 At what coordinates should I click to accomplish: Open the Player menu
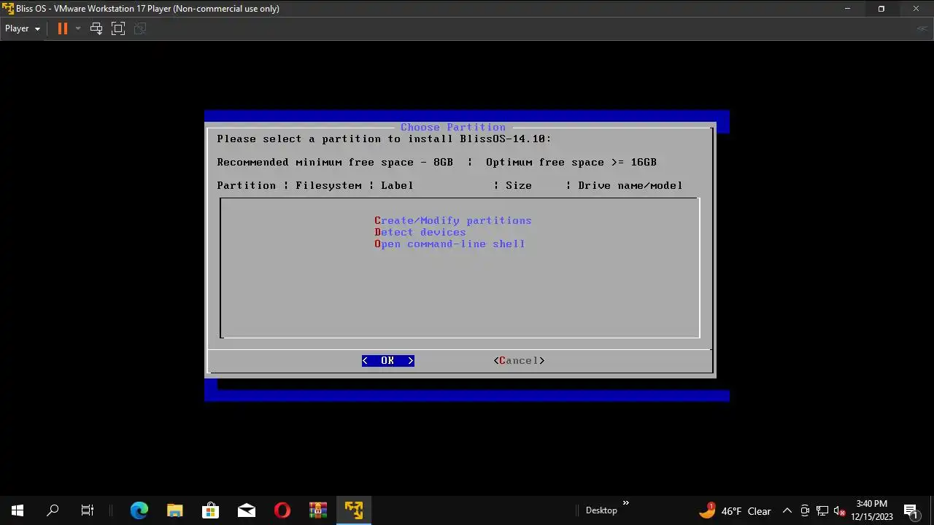[23, 28]
